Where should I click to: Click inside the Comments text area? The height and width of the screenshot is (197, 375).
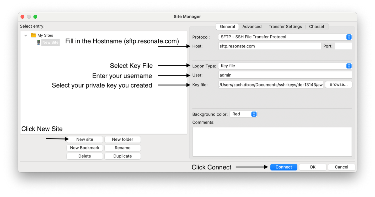pos(272,142)
